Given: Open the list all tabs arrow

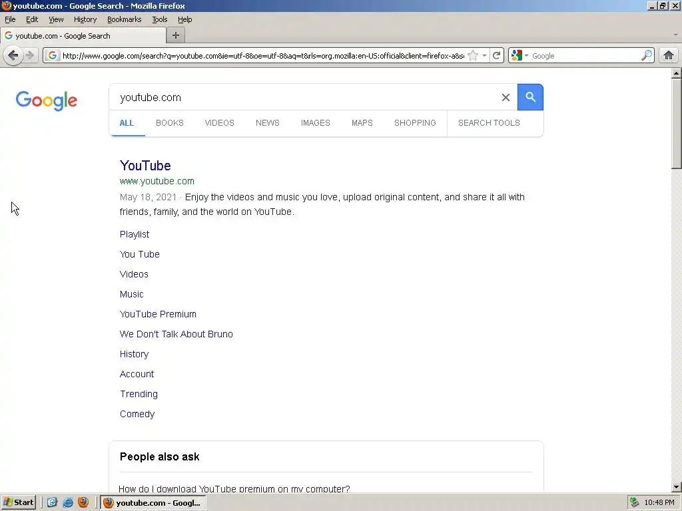Looking at the screenshot, I should click(x=675, y=35).
